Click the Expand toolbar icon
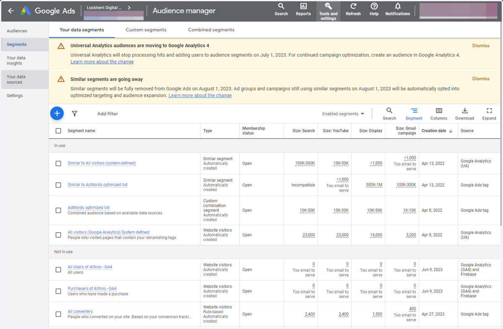The height and width of the screenshot is (329, 503). point(489,114)
